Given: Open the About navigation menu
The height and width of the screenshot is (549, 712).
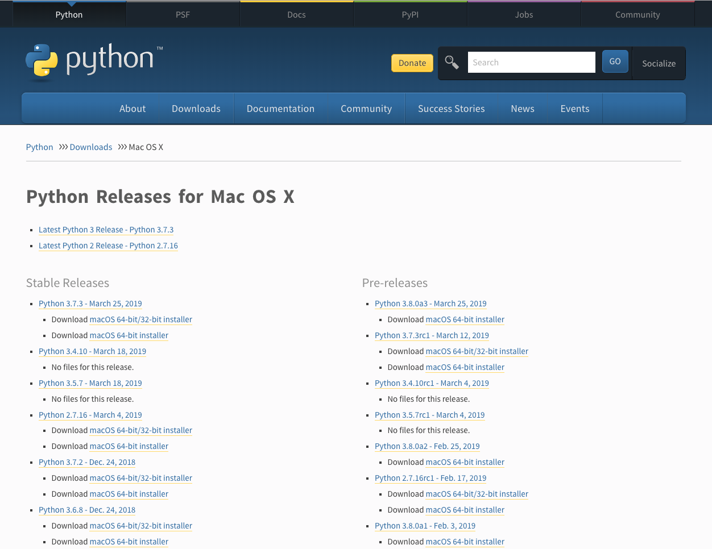Looking at the screenshot, I should point(133,109).
